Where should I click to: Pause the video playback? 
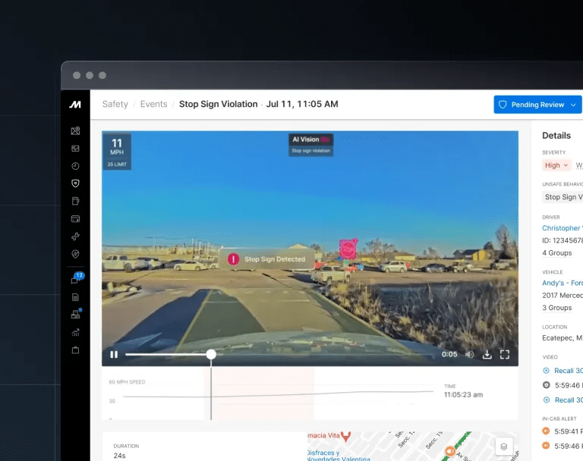point(114,354)
